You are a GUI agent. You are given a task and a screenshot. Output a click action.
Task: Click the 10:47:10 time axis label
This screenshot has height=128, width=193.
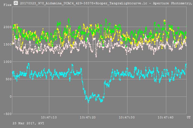[x=49, y=117]
